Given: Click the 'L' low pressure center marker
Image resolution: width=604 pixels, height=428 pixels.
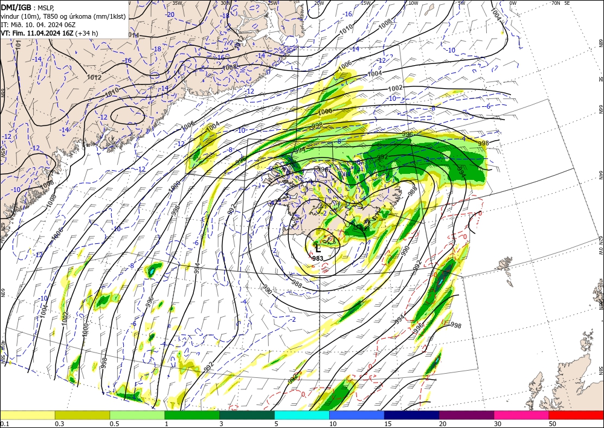Looking at the screenshot, I should click(318, 249).
